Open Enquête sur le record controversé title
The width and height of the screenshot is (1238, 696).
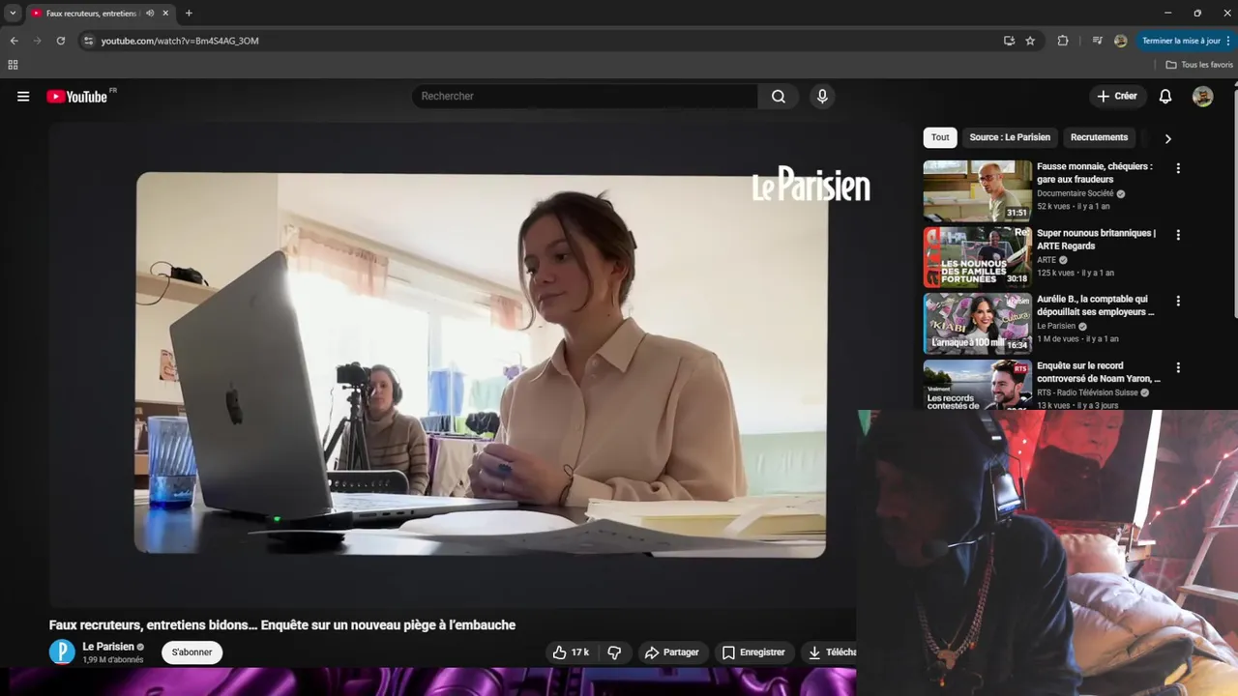click(1098, 372)
